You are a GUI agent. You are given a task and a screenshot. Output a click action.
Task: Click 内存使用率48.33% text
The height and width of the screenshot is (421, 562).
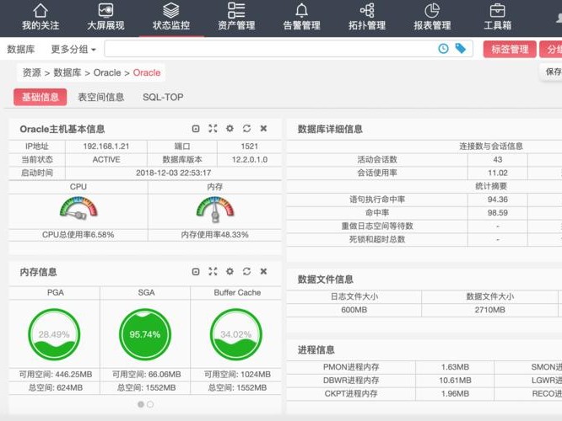pyautogui.click(x=214, y=235)
